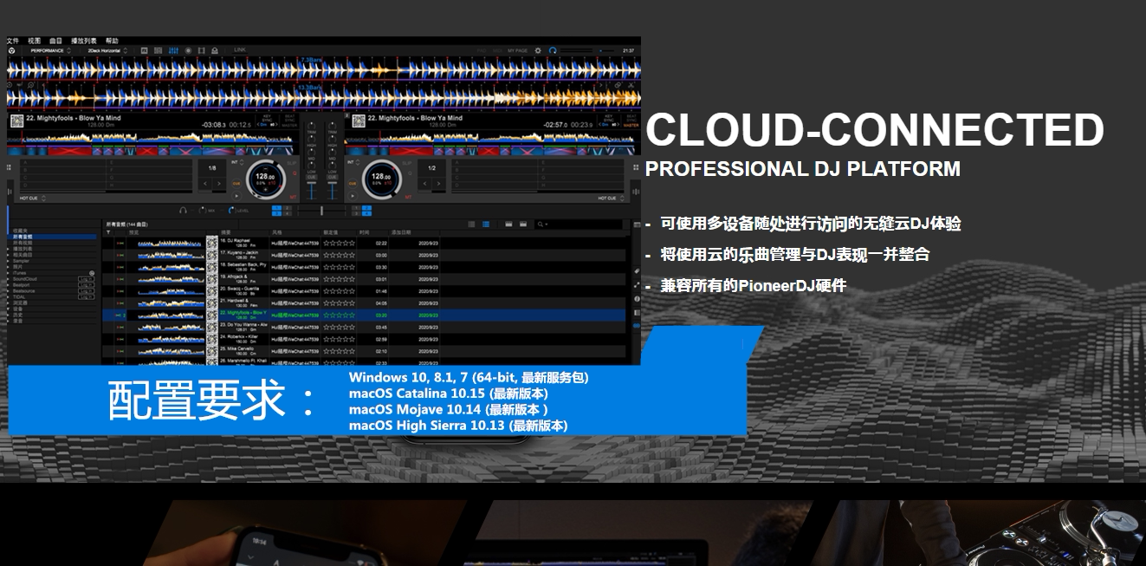1146x566 pixels.
Task: Open the lighting panel icon in toolbar
Action: point(215,50)
